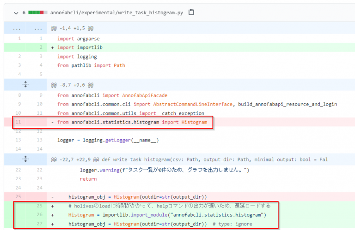Select added importlib.import_module line
This screenshot has width=355, height=230.
pos(167,215)
